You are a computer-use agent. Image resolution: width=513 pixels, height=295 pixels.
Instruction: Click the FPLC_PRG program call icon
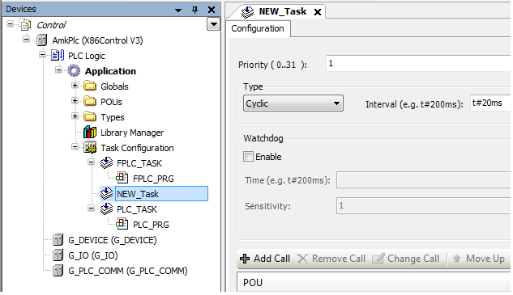[x=122, y=178]
